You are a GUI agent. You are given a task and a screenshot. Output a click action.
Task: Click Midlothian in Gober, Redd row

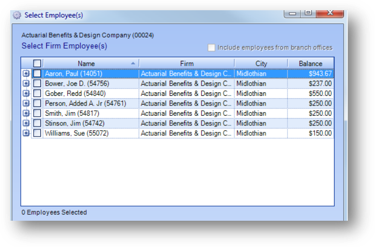point(261,93)
